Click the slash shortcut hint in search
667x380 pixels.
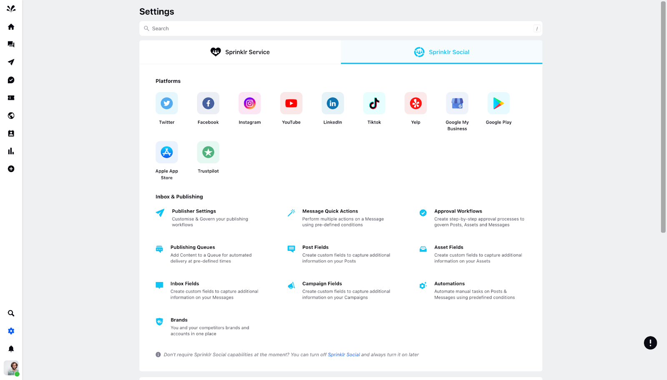click(x=537, y=29)
